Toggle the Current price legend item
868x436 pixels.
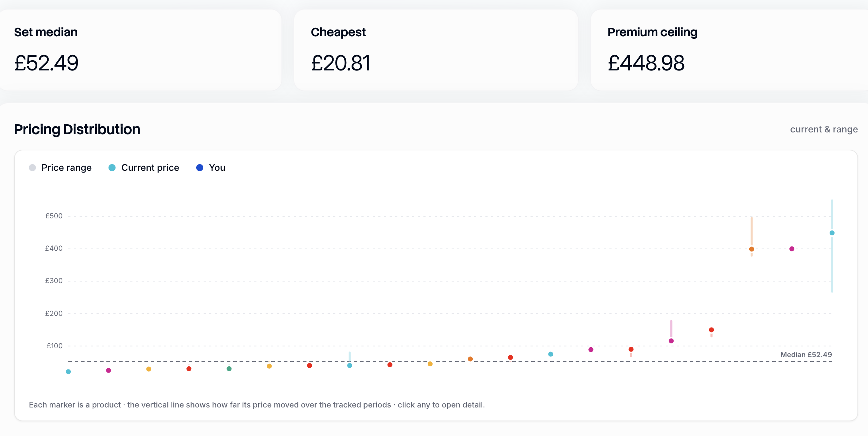pyautogui.click(x=144, y=168)
